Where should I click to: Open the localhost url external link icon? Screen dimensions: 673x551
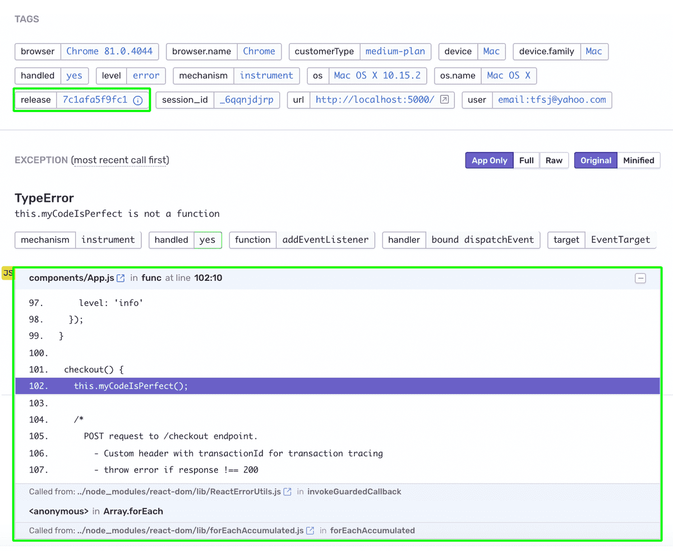[x=444, y=100]
